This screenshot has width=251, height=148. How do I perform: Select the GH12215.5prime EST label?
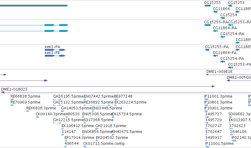coord(68,120)
